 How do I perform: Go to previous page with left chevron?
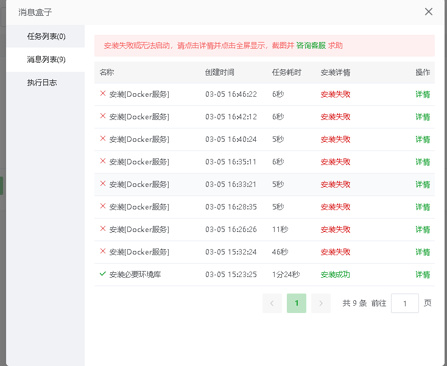(272, 303)
